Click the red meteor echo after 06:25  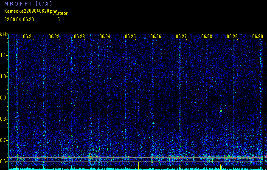[139, 110]
